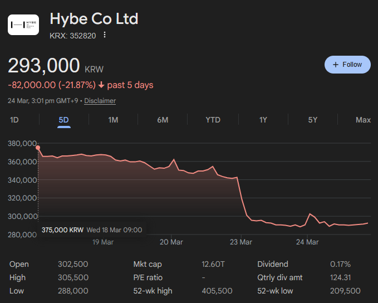Select the YTD chart range tab
This screenshot has height=303, width=378.
pyautogui.click(x=213, y=120)
